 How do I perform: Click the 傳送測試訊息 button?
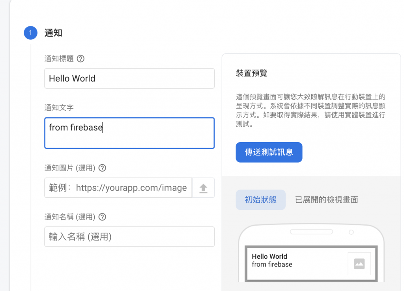(x=269, y=152)
